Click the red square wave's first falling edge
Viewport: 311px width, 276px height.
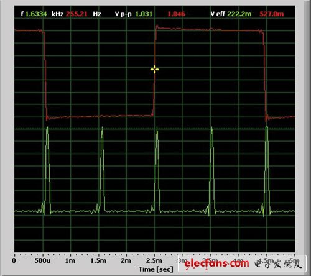point(45,75)
